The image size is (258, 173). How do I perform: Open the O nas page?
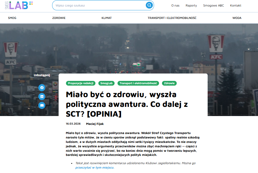click(176, 5)
